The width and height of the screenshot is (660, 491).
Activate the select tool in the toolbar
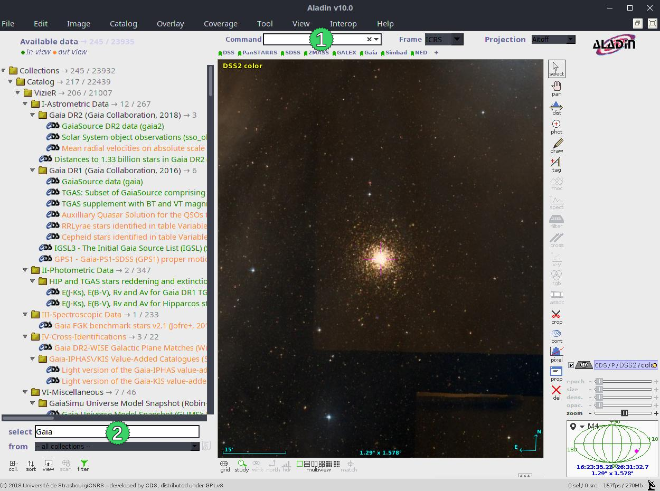click(x=557, y=69)
